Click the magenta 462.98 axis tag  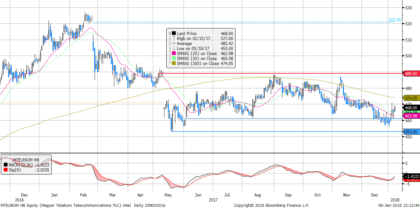(x=411, y=116)
